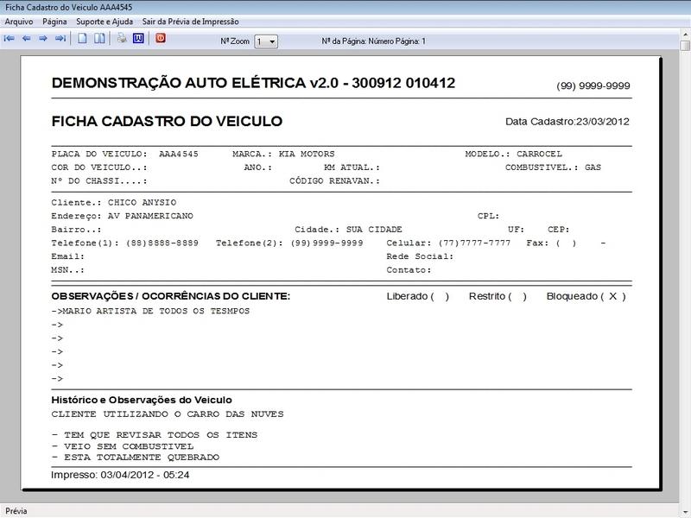Click the Rede Social: label

pyautogui.click(x=420, y=256)
